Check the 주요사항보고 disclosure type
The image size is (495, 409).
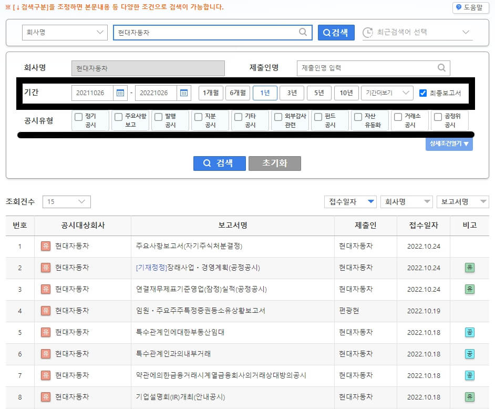click(x=118, y=117)
